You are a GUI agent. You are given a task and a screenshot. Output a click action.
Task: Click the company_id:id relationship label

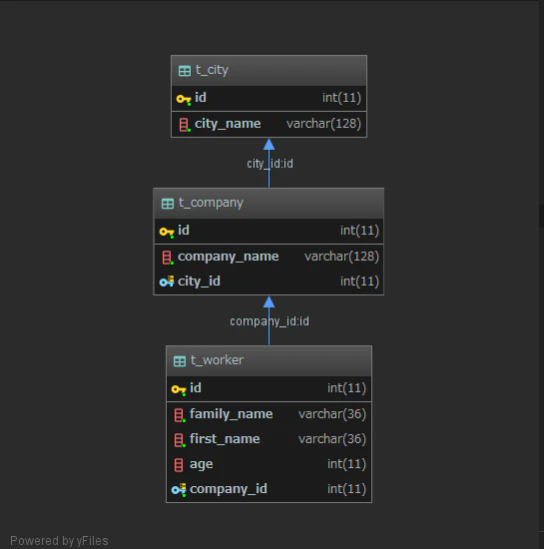tap(270, 321)
